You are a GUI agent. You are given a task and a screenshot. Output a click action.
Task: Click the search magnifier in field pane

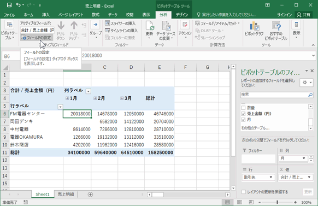[310, 95]
